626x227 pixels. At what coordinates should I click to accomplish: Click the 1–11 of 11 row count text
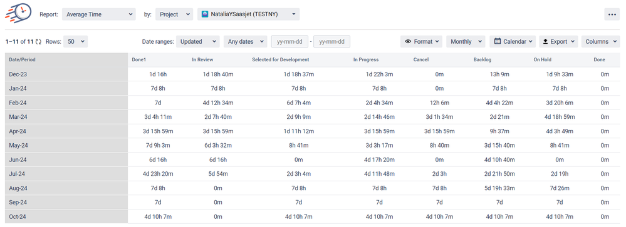19,41
